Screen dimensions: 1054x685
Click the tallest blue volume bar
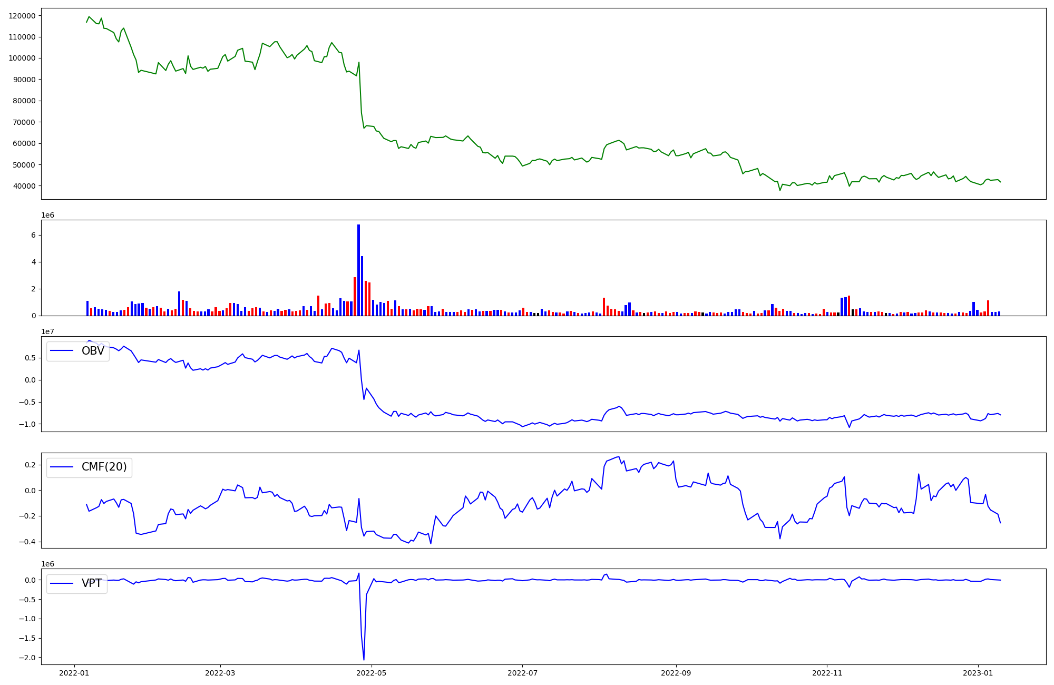click(358, 269)
